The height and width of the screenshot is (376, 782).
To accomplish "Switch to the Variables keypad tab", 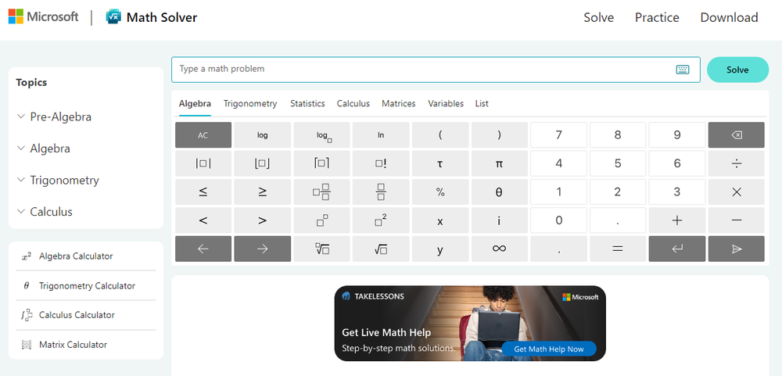I will point(446,104).
